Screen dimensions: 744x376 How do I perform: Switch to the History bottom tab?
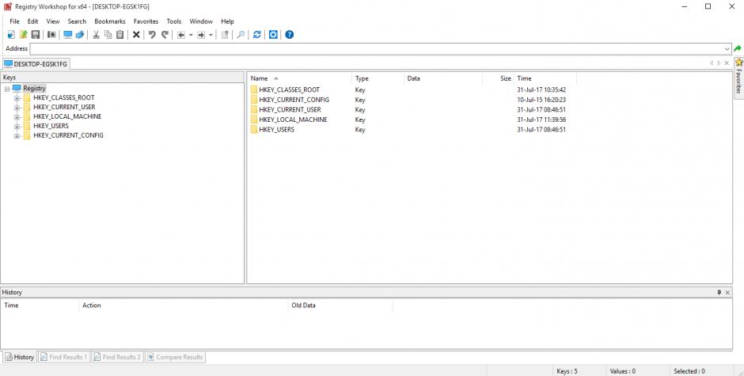[x=20, y=357]
